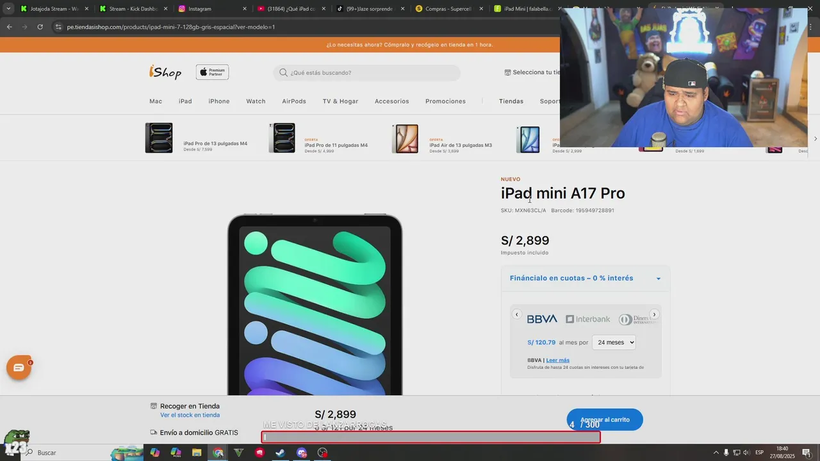Open the iPad menu in site navigation
The height and width of the screenshot is (461, 820).
pyautogui.click(x=185, y=101)
